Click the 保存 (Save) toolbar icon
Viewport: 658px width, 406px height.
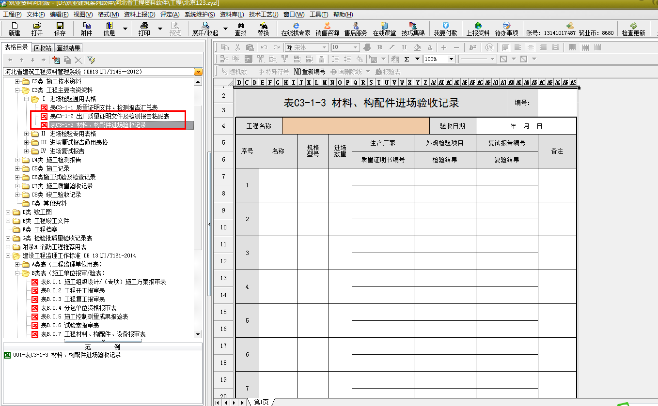[x=60, y=29]
